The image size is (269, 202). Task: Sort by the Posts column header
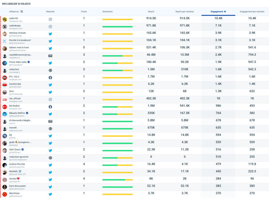[84, 12]
